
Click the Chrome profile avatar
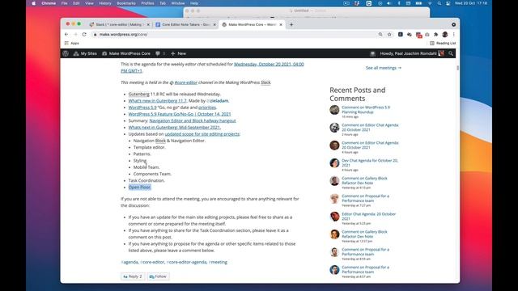pyautogui.click(x=445, y=34)
